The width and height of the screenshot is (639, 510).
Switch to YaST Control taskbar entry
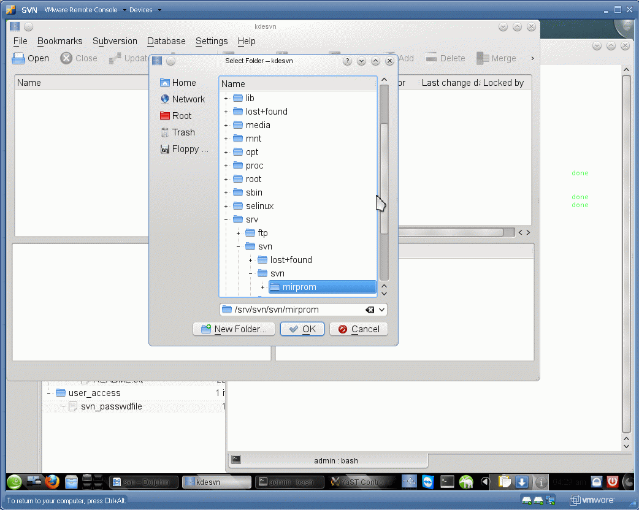pyautogui.click(x=362, y=482)
